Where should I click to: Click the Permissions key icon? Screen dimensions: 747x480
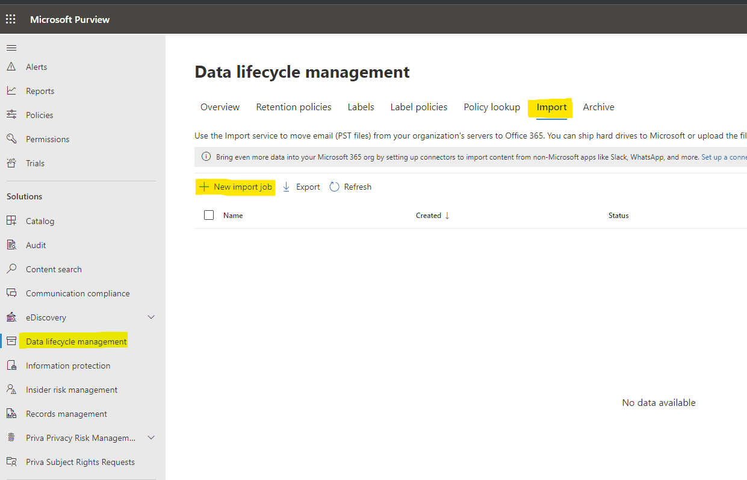pos(11,139)
